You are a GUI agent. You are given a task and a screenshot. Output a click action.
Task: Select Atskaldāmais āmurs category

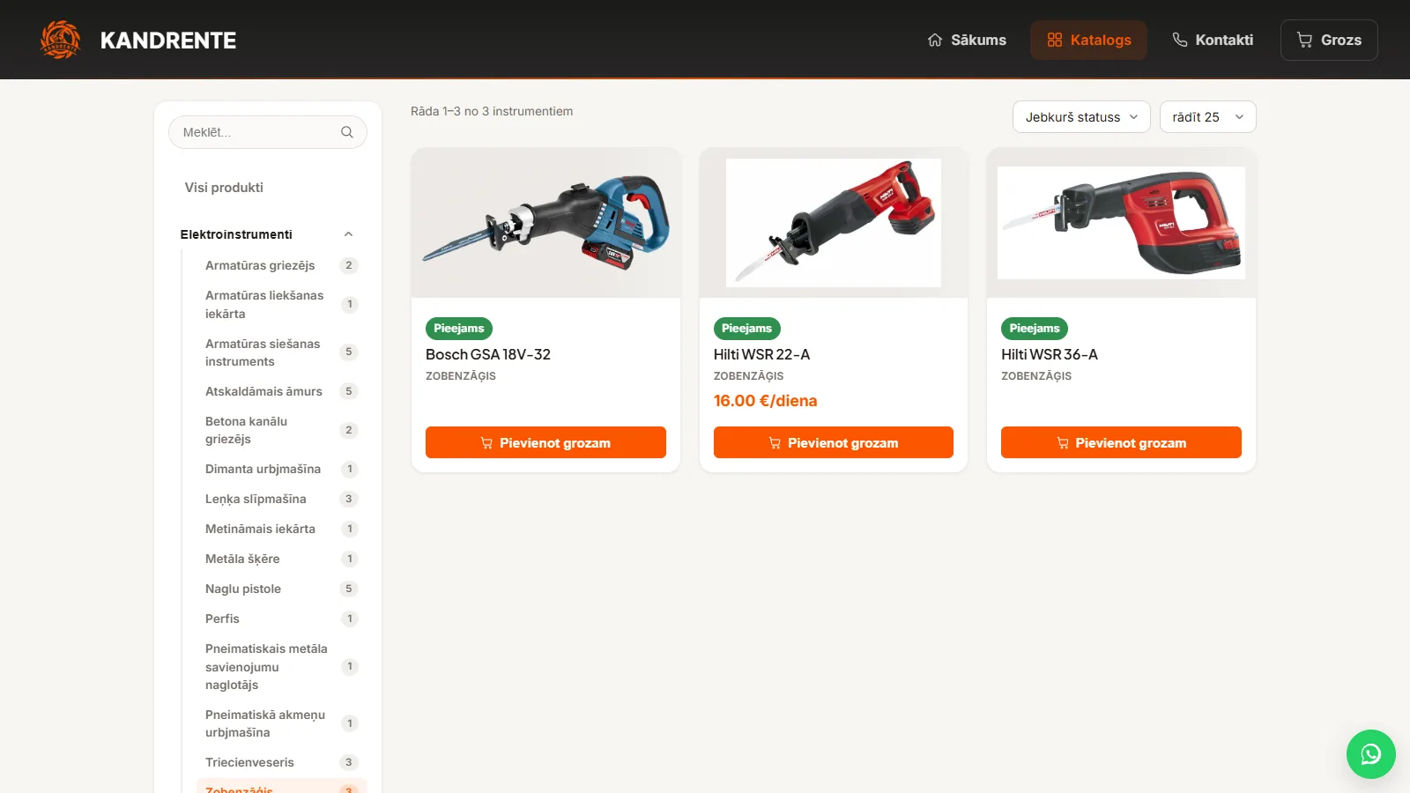click(281, 391)
